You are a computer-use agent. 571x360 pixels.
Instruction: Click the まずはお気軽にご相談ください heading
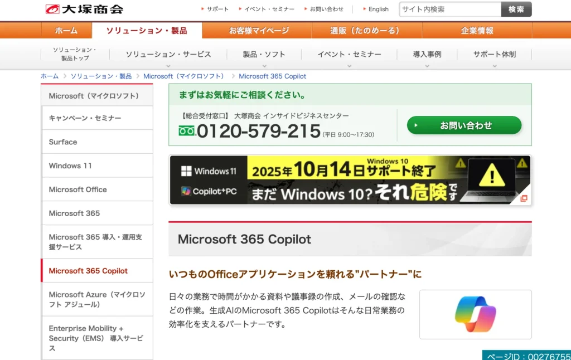242,95
